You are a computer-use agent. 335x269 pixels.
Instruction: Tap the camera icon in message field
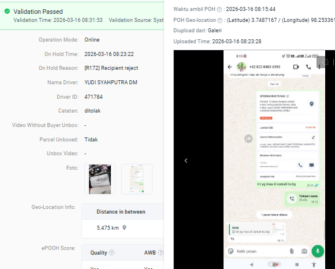[304, 251]
